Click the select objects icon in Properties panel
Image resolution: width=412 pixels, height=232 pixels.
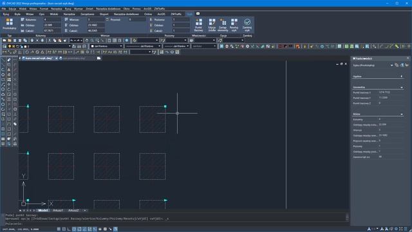[x=402, y=65]
